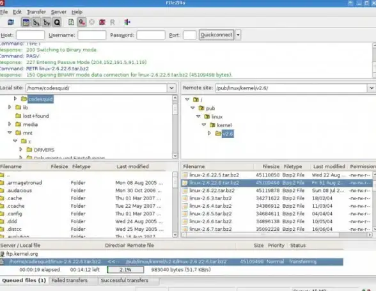Expand the lib folder in local tree
Viewport: 376px width, 291px height.
tap(10, 107)
